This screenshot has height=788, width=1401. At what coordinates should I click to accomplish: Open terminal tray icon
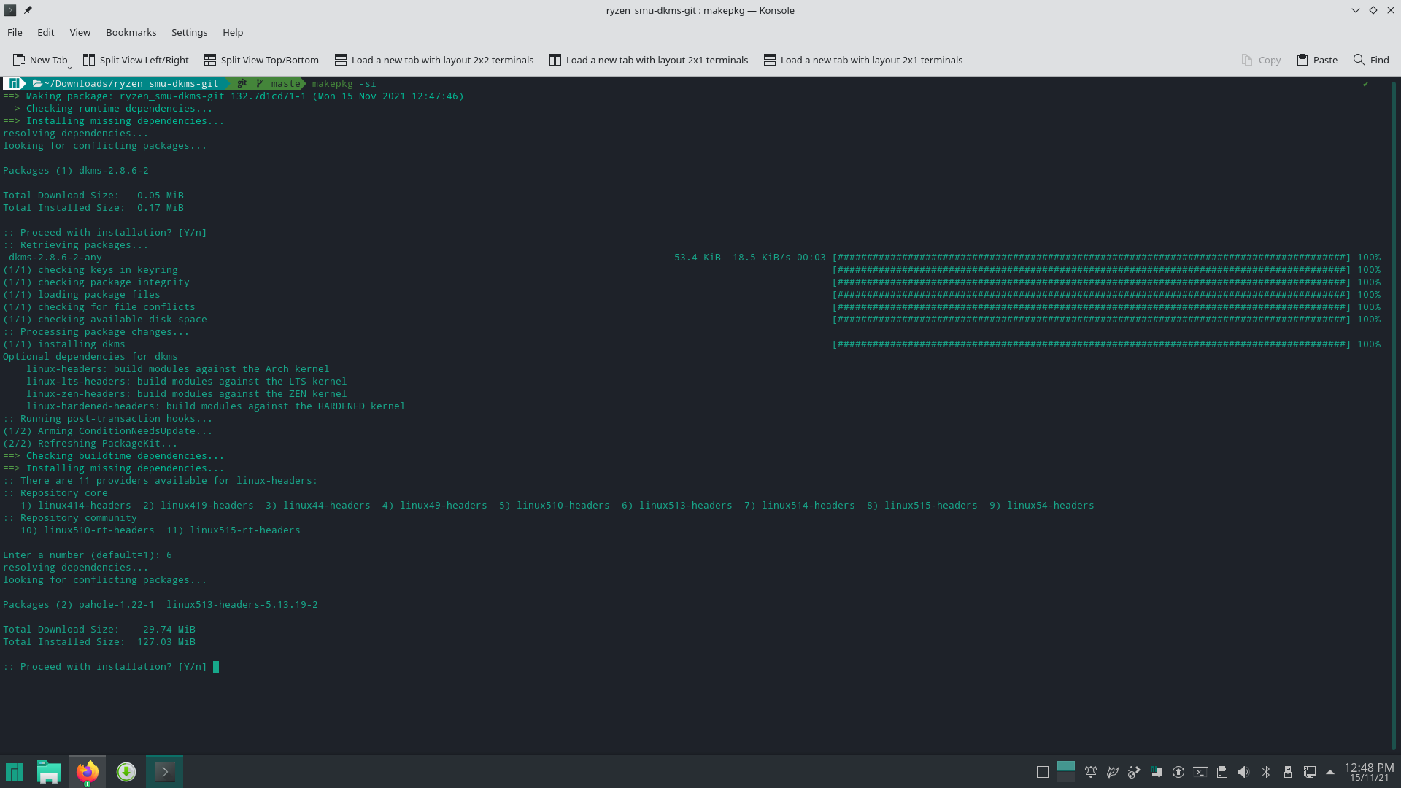coord(1200,772)
